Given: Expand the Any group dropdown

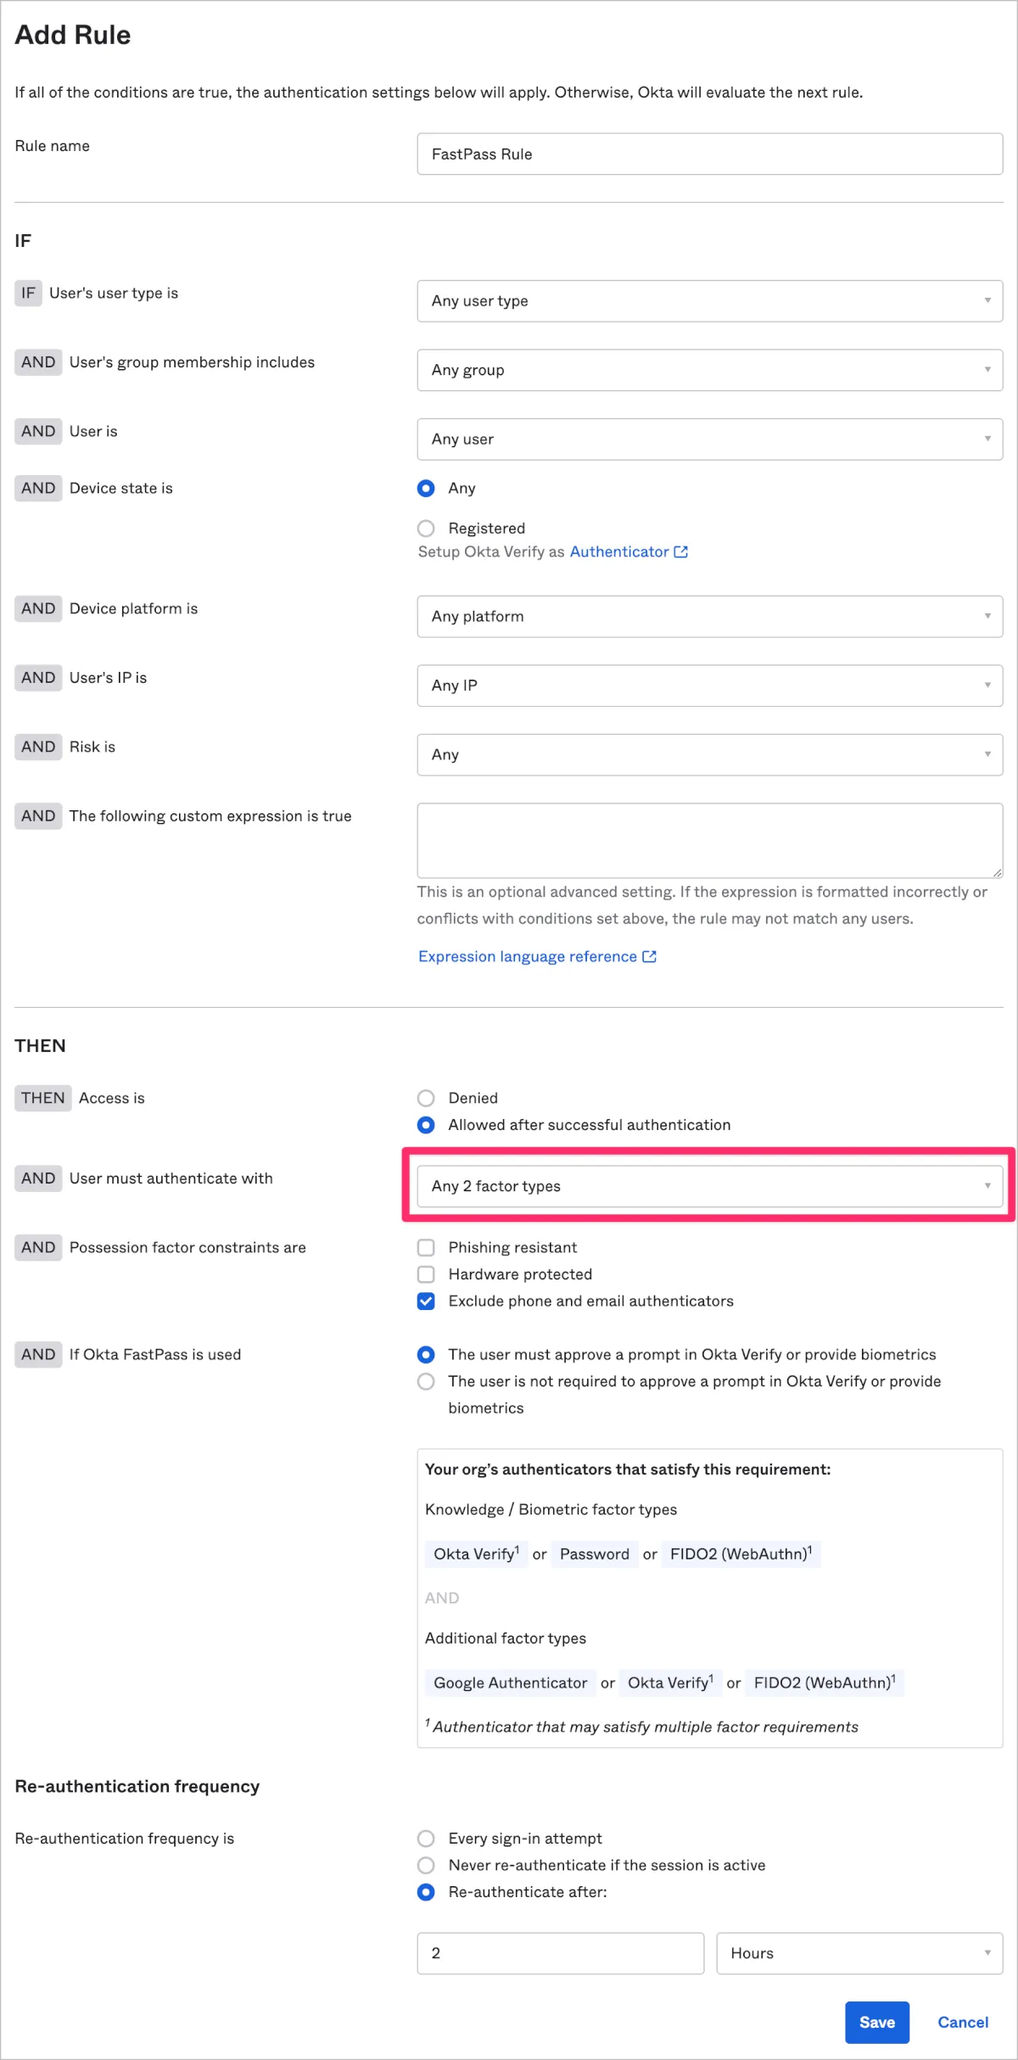Looking at the screenshot, I should point(709,370).
